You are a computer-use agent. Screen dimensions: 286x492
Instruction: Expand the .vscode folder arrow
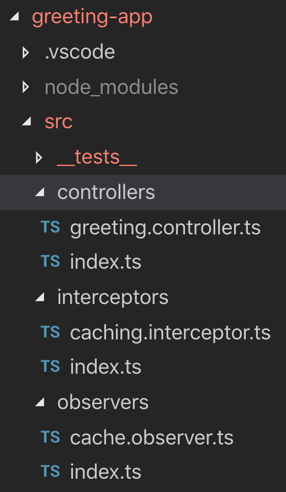pyautogui.click(x=26, y=53)
